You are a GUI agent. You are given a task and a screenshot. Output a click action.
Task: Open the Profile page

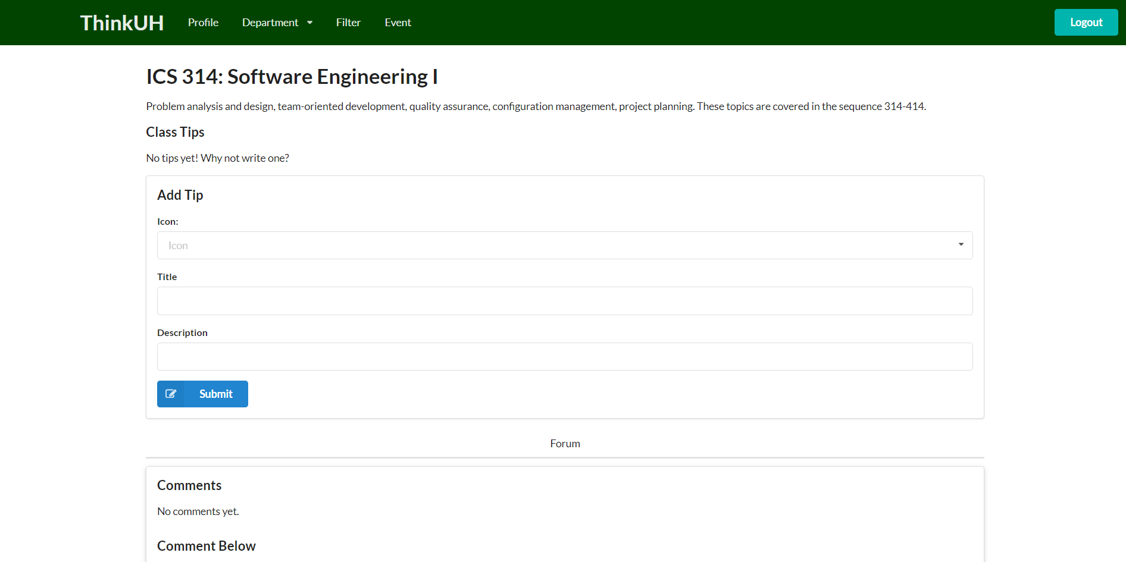(203, 23)
